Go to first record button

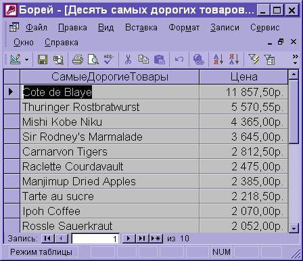pyautogui.click(x=48, y=239)
